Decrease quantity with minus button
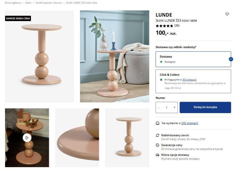The height and width of the screenshot is (171, 243). [x=159, y=107]
